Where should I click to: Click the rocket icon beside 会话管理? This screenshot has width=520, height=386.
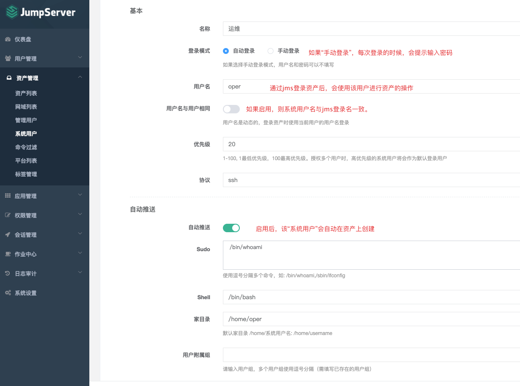coord(8,235)
